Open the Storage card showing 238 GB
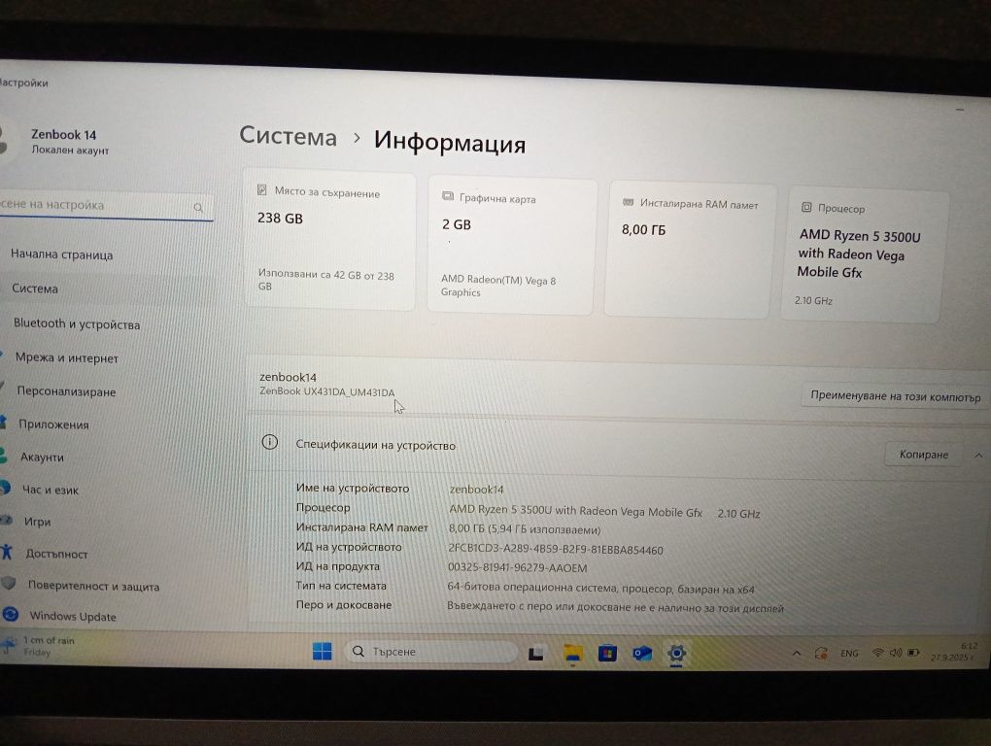 click(329, 240)
